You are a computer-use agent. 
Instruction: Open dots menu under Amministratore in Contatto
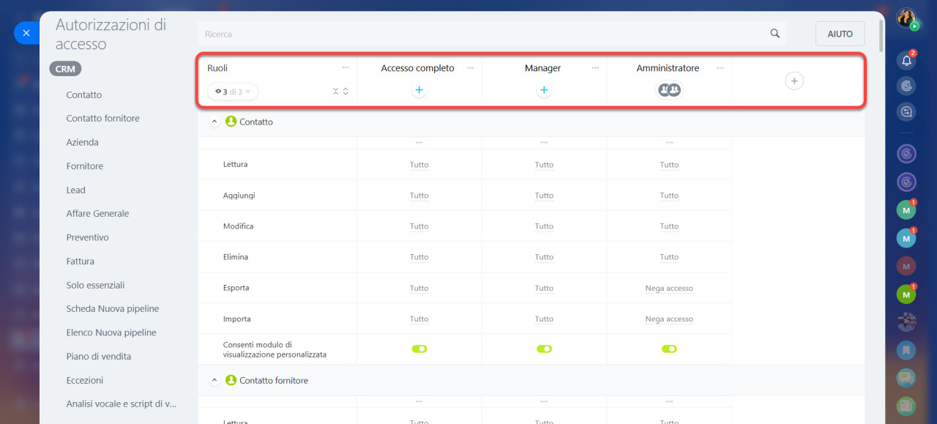pyautogui.click(x=669, y=142)
